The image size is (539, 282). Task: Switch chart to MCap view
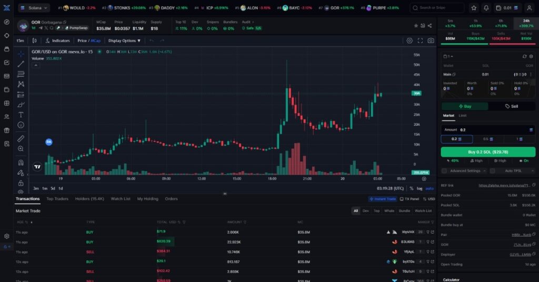(96, 41)
